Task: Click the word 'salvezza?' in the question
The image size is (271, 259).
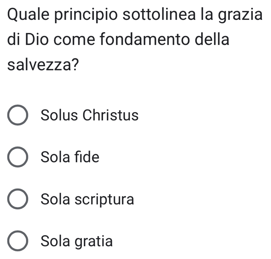Action: click(43, 65)
